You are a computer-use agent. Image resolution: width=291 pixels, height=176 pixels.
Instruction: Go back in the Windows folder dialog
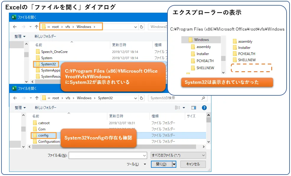tap(15, 27)
